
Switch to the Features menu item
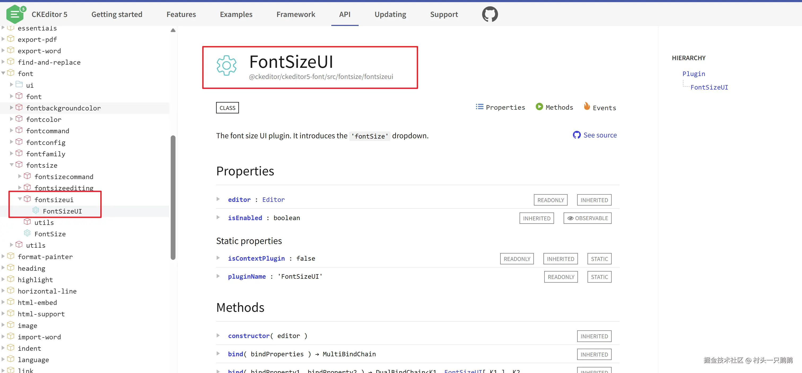[x=181, y=14]
